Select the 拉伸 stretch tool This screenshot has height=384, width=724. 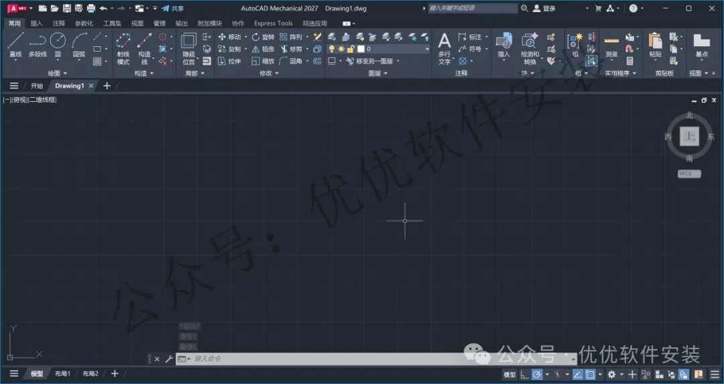(229, 61)
